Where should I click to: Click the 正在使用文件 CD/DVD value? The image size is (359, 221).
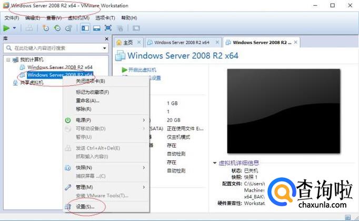tap(185, 128)
